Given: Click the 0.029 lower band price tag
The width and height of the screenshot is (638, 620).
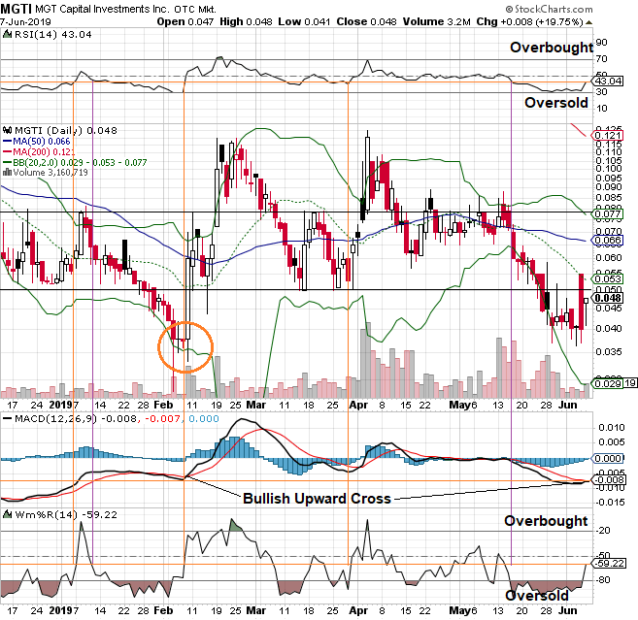Looking at the screenshot, I should pyautogui.click(x=608, y=383).
